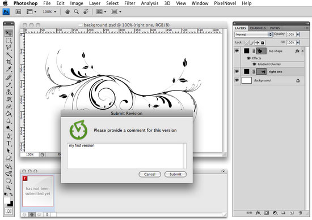The width and height of the screenshot is (312, 220).
Task: Open the Screen Mode dropdown
Action: pyautogui.click(x=116, y=12)
